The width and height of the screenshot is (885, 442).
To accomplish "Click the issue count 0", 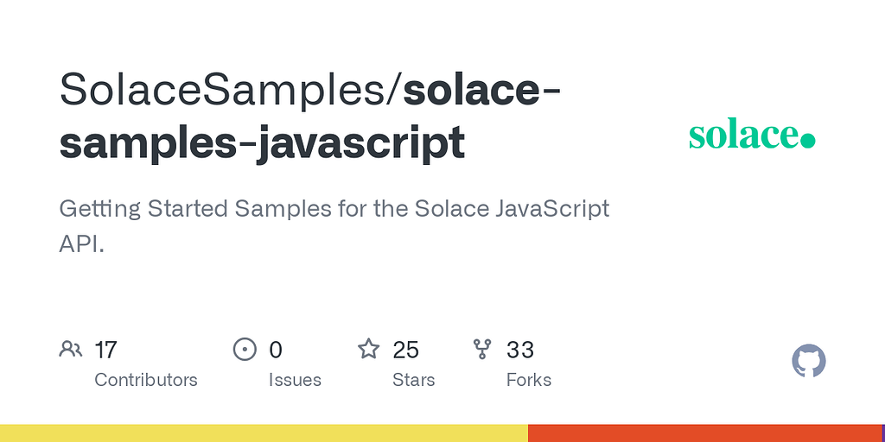I will pos(276,350).
